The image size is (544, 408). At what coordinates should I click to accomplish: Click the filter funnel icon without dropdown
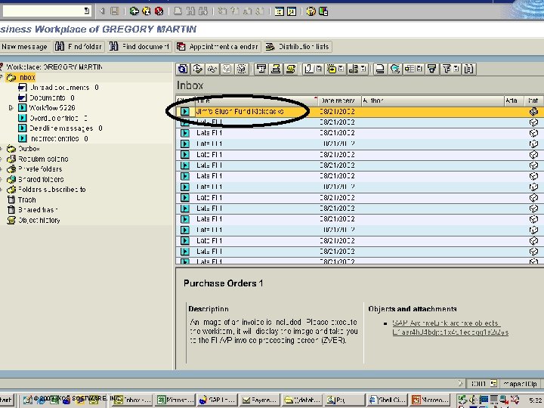tap(432, 69)
